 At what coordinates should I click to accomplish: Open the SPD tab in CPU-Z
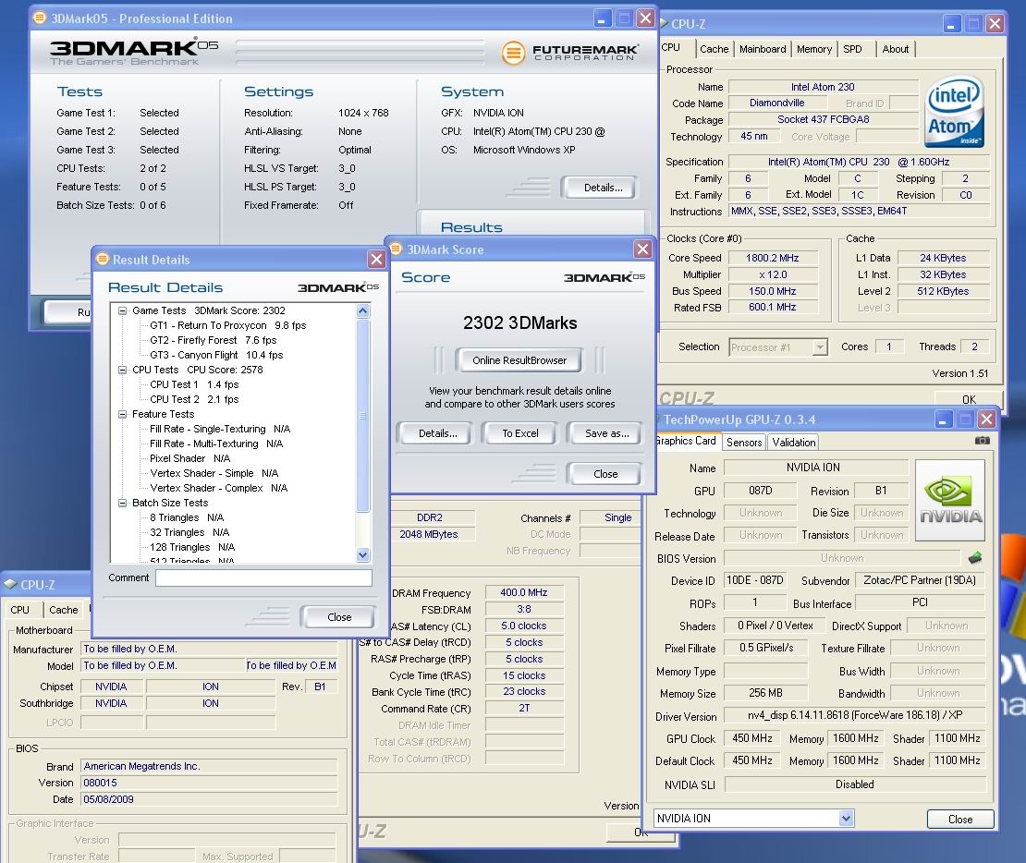852,49
